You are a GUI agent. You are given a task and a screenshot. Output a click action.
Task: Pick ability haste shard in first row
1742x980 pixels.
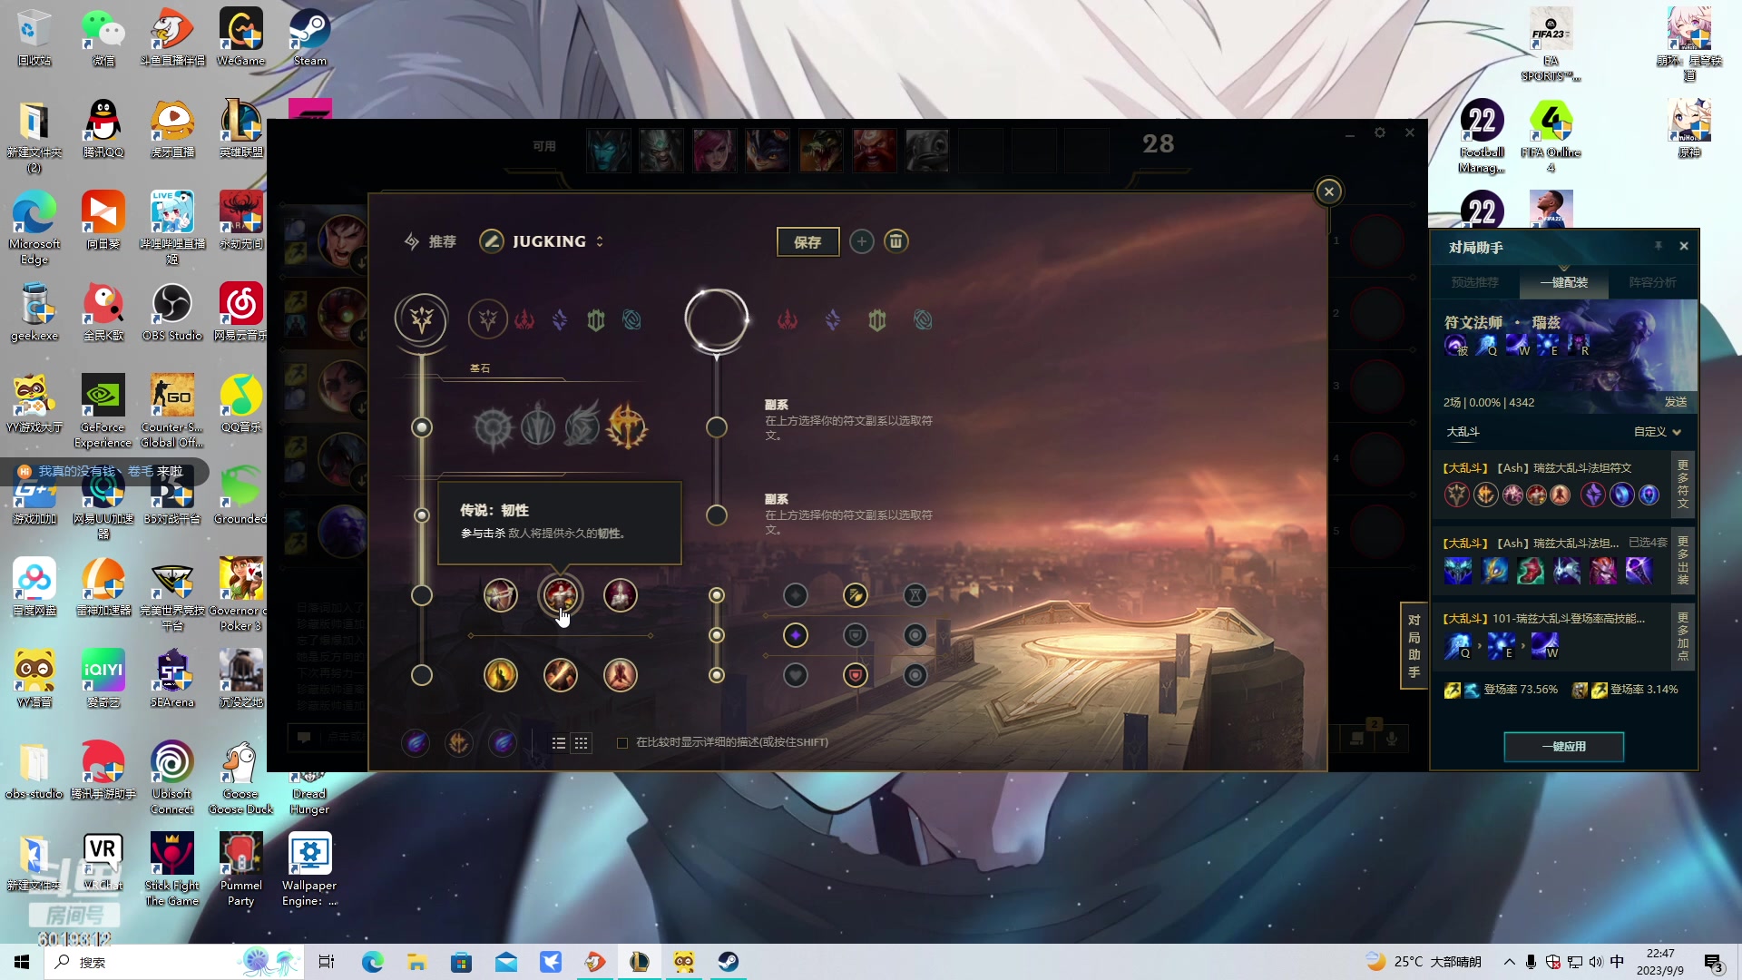(x=915, y=595)
